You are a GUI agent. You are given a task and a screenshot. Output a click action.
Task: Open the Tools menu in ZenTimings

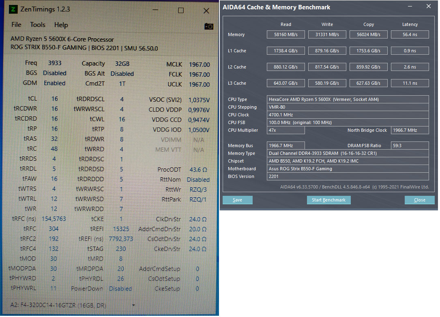[38, 25]
